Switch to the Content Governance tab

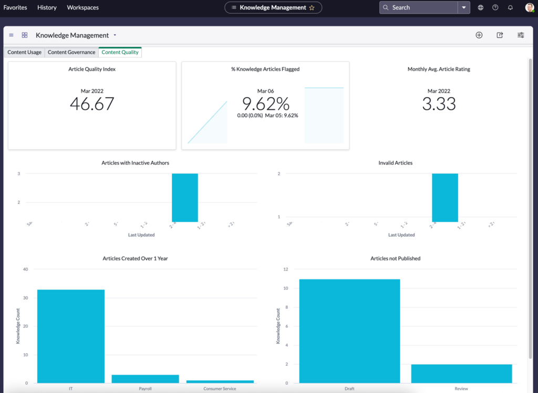tap(71, 52)
